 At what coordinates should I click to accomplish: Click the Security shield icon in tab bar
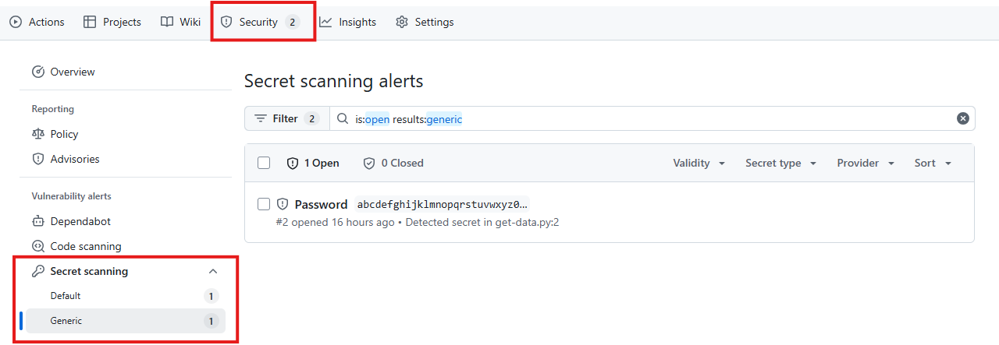226,22
